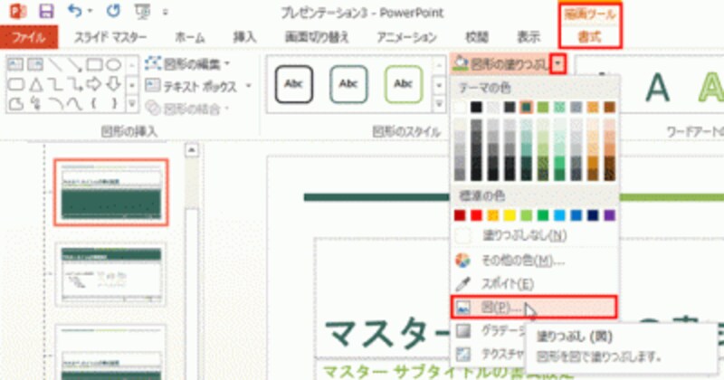Open the 図形の編集 dropdown
Viewport: 724px width, 380px height.
coord(187,63)
